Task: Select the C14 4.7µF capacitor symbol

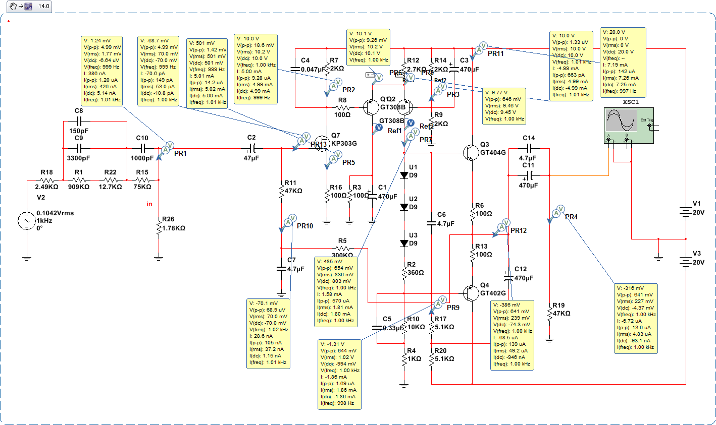Action: [529, 148]
